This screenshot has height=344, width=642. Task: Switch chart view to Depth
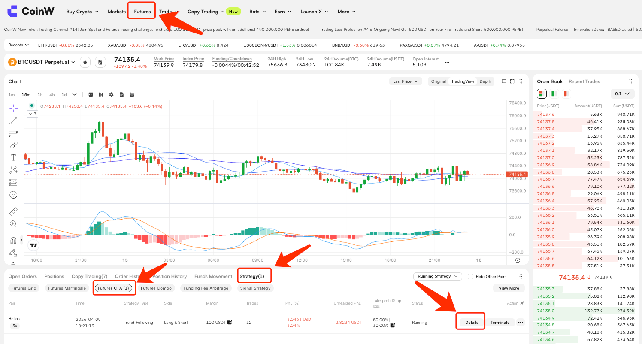[485, 81]
